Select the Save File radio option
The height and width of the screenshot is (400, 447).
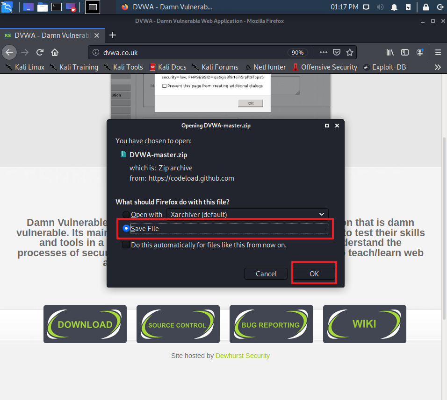click(126, 228)
